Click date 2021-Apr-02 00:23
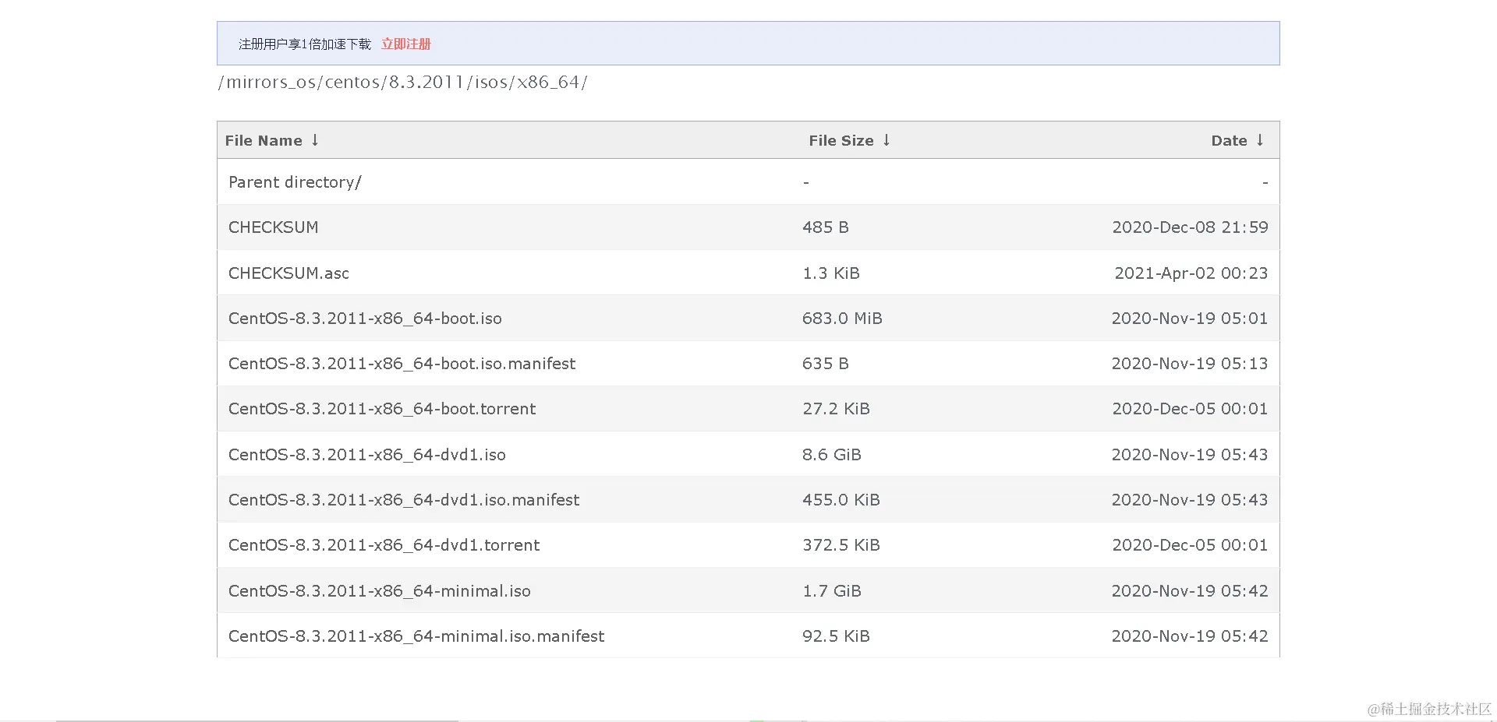 pyautogui.click(x=1191, y=273)
